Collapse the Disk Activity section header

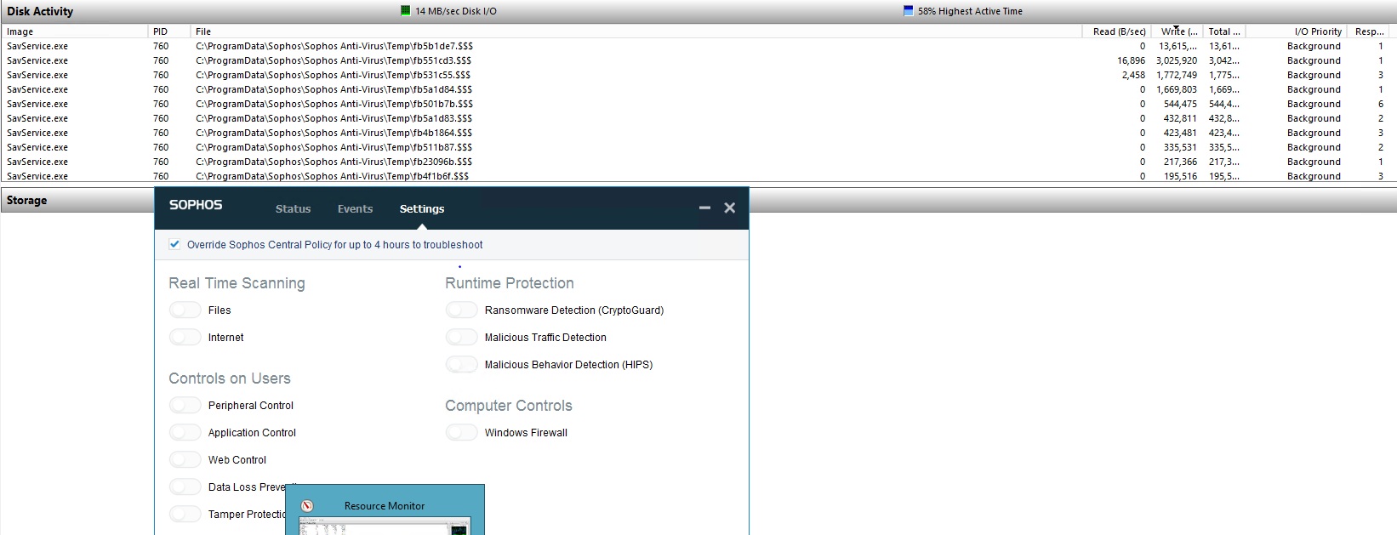(698, 11)
